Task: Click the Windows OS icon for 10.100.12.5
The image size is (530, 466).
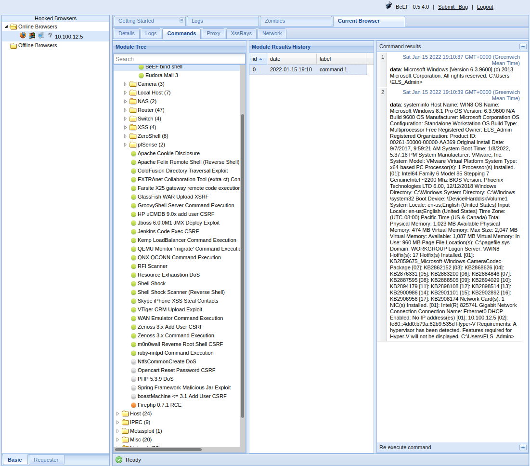Action: [x=32, y=36]
